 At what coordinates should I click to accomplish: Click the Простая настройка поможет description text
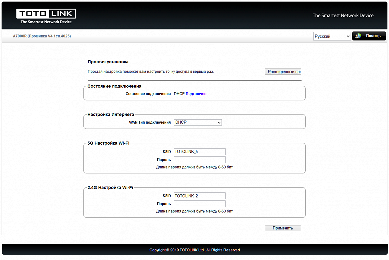(151, 71)
